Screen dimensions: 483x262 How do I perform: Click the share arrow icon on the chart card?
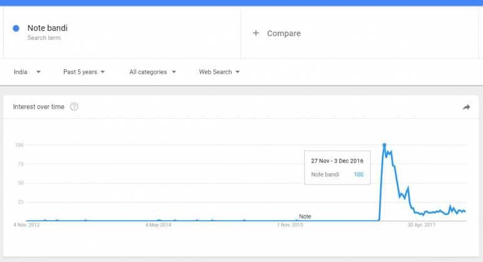point(466,108)
